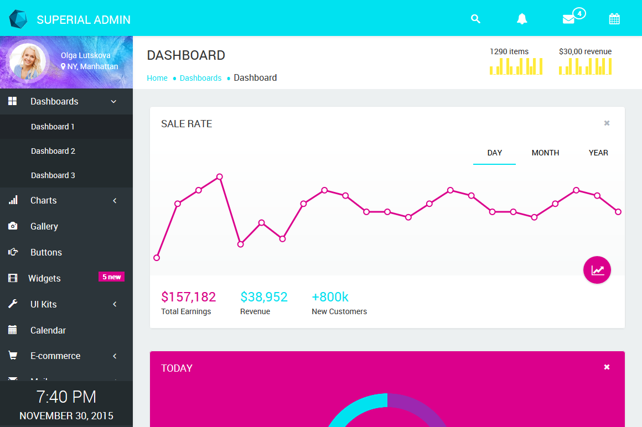Switch to the YEAR tab
The width and height of the screenshot is (642, 427).
[598, 153]
